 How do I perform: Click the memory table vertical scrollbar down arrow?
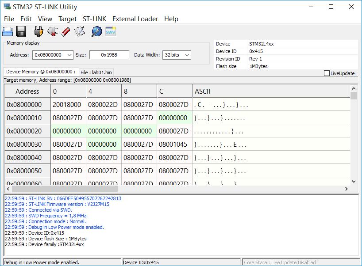(x=354, y=182)
